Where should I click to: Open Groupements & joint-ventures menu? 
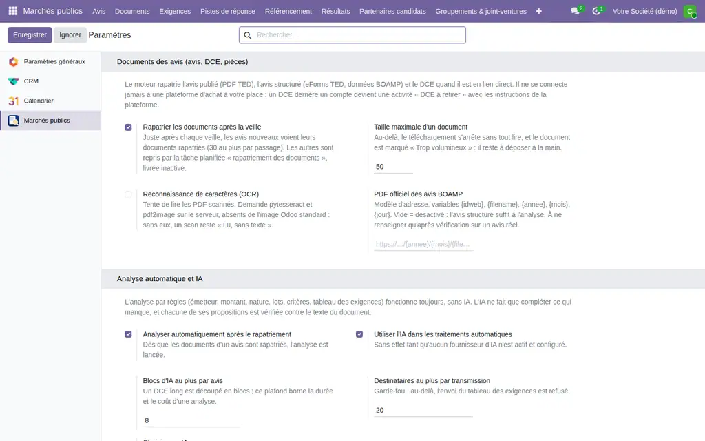pyautogui.click(x=481, y=11)
